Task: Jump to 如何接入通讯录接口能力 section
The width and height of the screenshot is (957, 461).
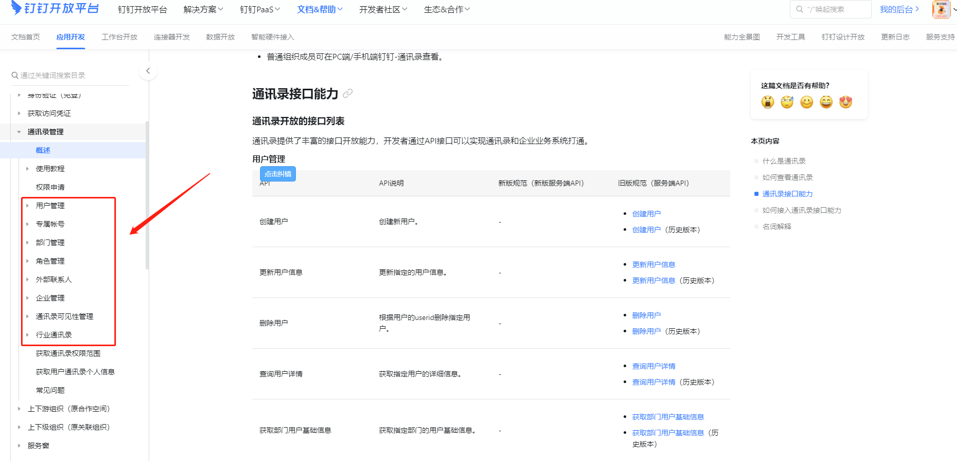Action: [x=802, y=210]
